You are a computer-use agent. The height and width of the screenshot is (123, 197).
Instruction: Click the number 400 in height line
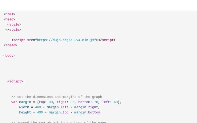pyautogui.click(x=40, y=113)
